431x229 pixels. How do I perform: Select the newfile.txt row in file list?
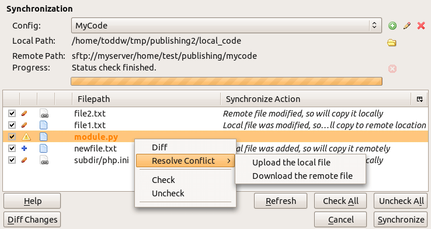(215, 149)
